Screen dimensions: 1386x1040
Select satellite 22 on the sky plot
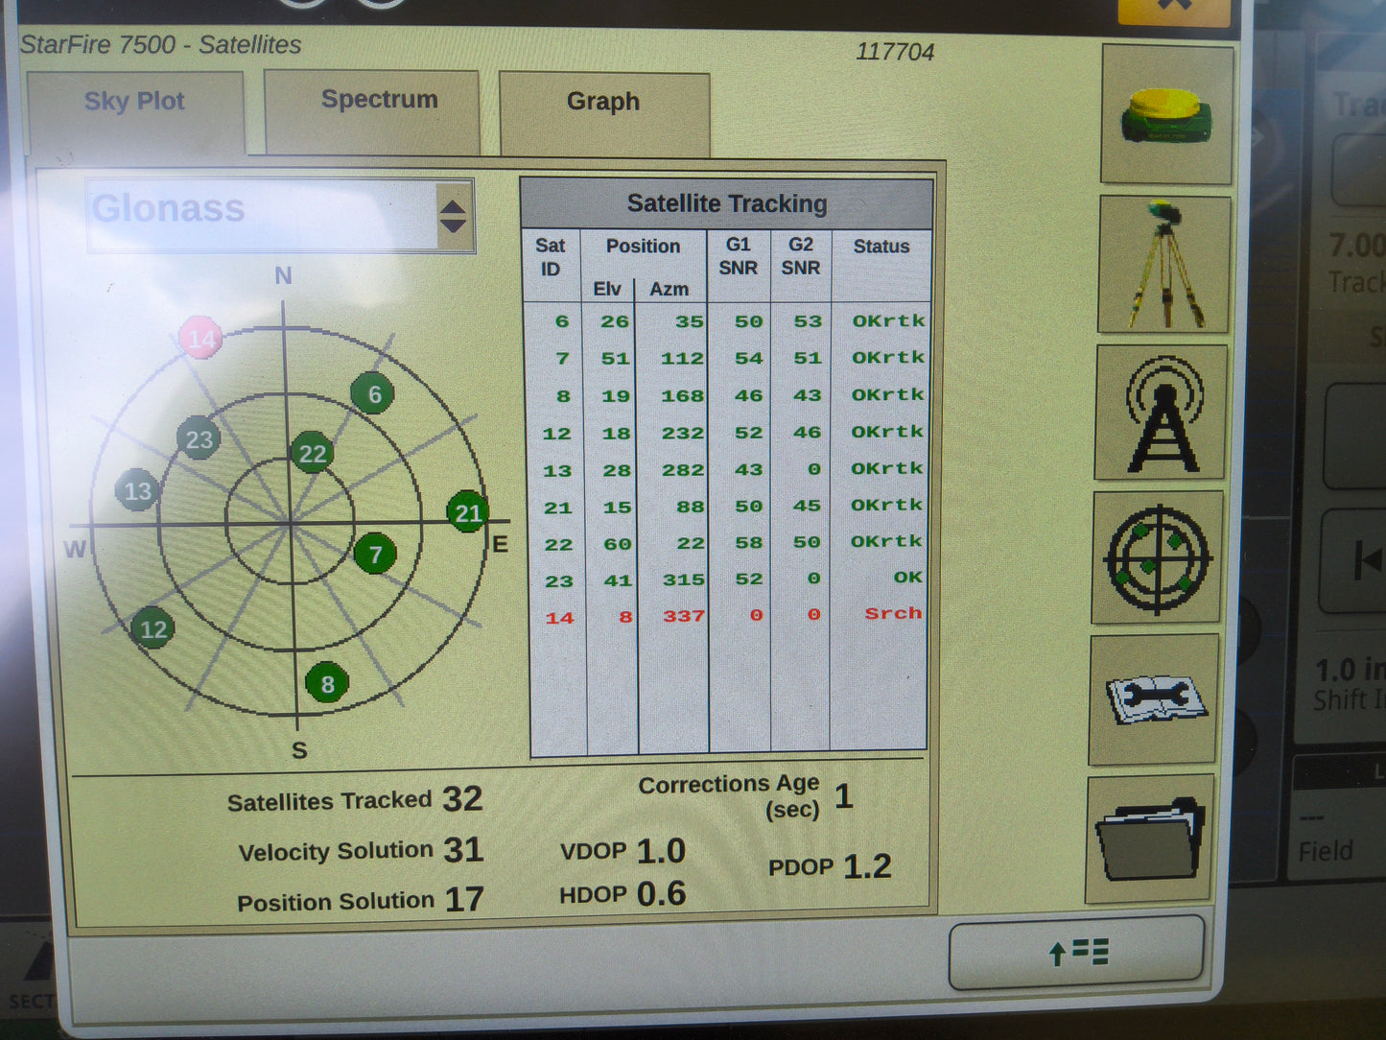tap(312, 453)
